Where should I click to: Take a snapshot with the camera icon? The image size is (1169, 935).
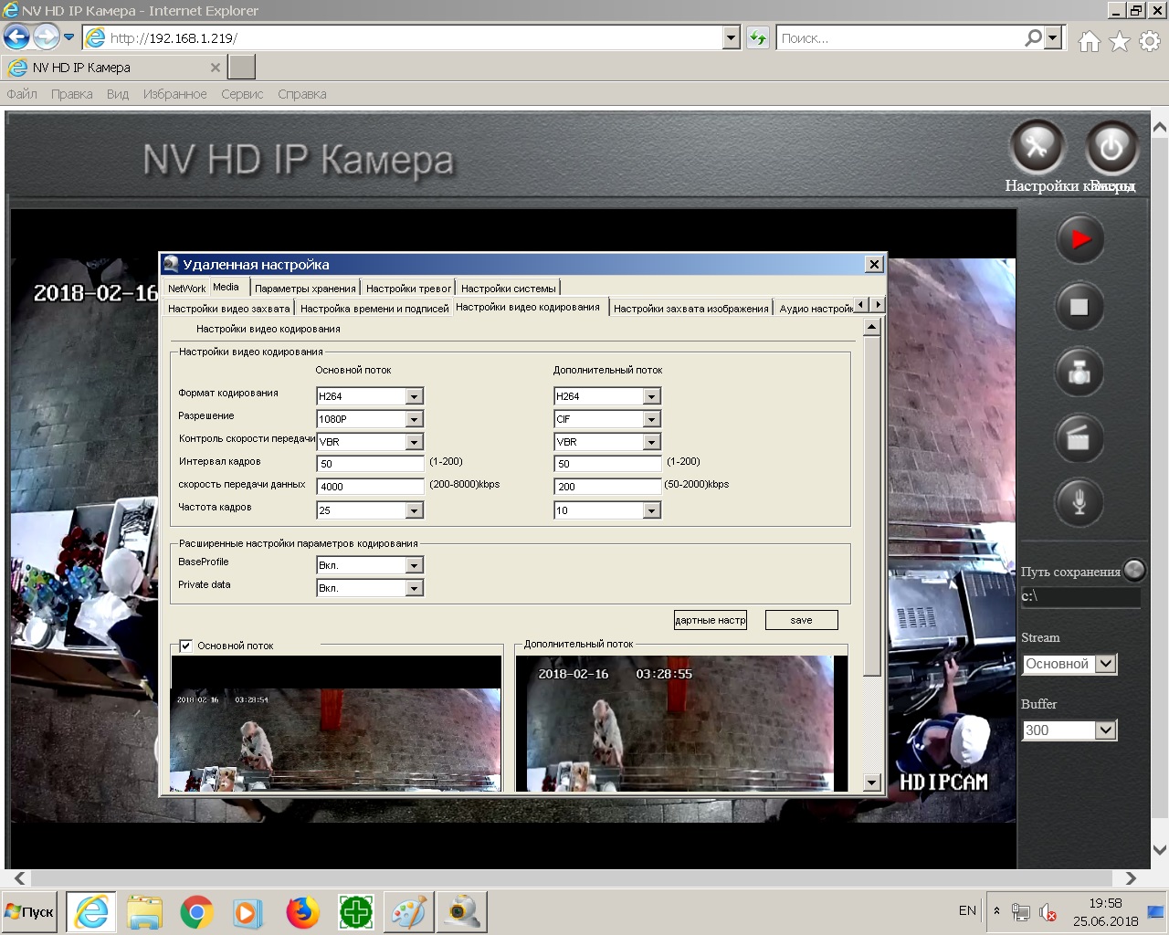[1079, 373]
